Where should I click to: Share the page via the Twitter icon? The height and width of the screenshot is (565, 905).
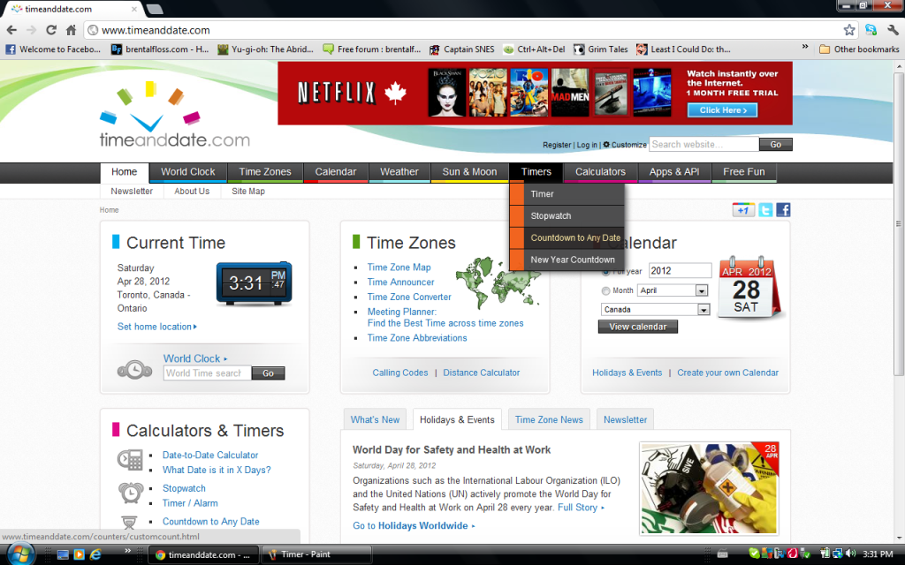[765, 210]
